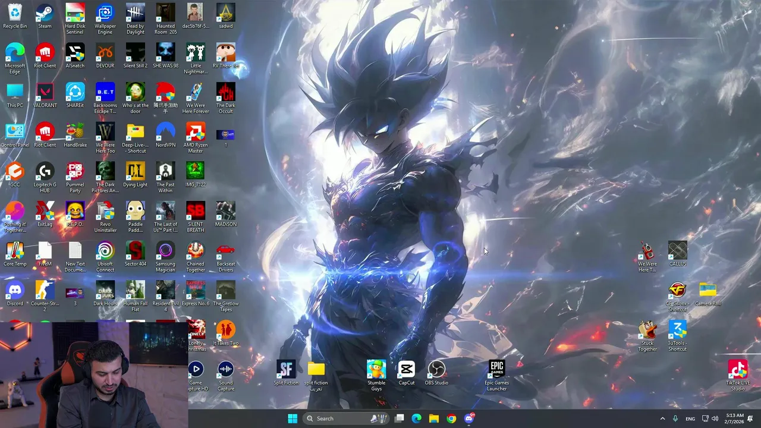The image size is (761, 428).
Task: Launch Counter-Strike 2 shortcut
Action: click(x=45, y=296)
